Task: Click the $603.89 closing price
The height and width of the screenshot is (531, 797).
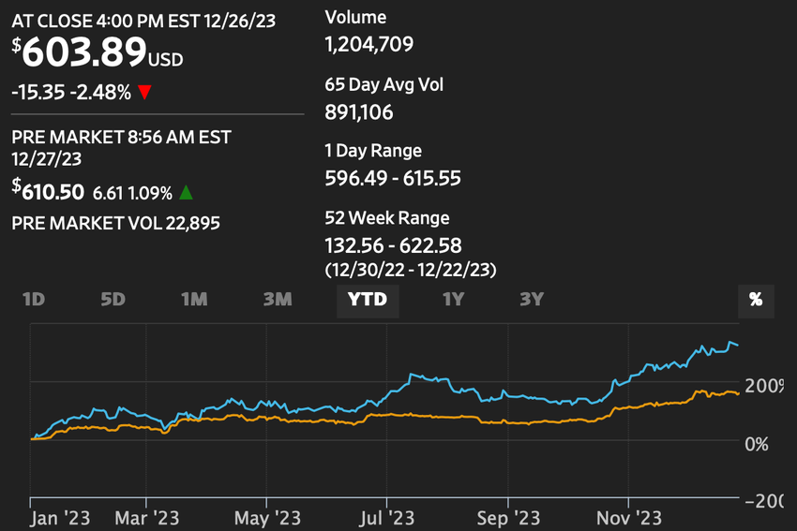Action: point(84,52)
